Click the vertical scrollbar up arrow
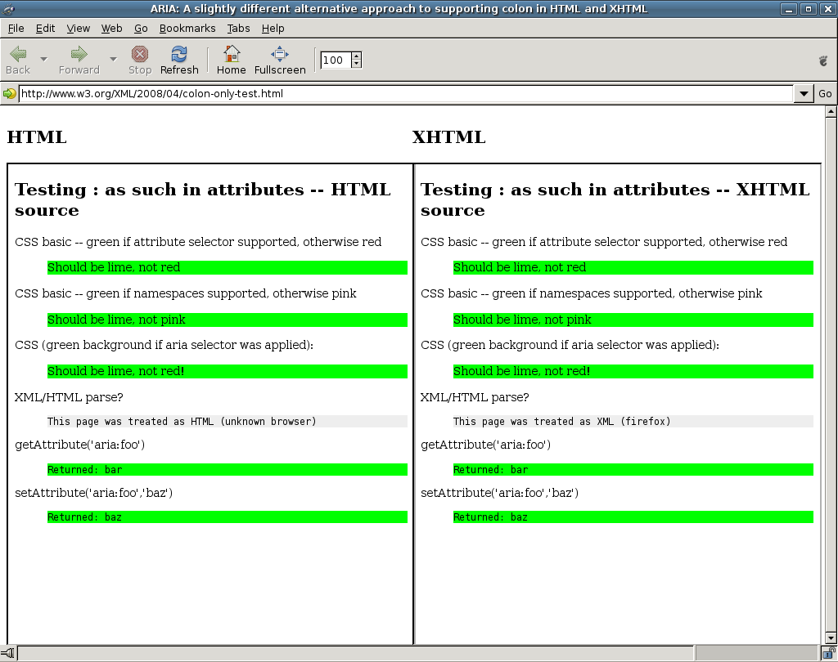The height and width of the screenshot is (662, 838). pyautogui.click(x=831, y=112)
